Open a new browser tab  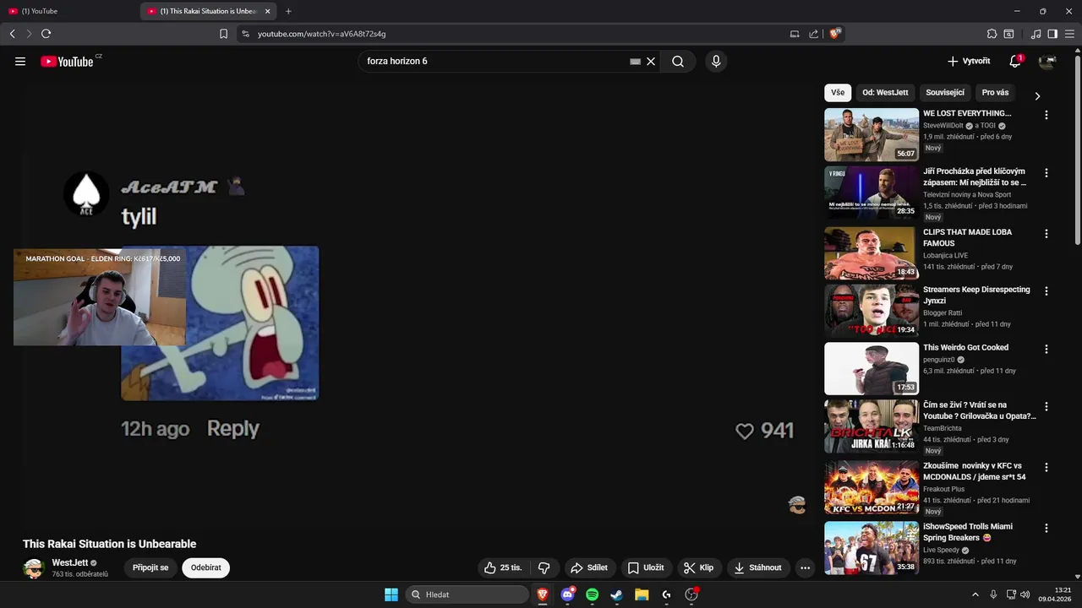point(288,11)
